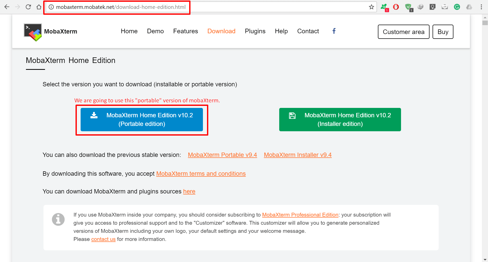The image size is (488, 262).
Task: Open the Help menu item
Action: [x=281, y=31]
